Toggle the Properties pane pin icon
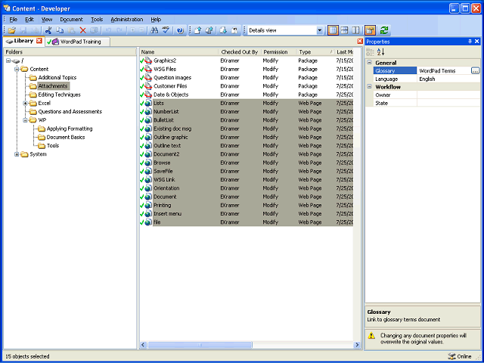The height and width of the screenshot is (363, 484). pos(470,42)
